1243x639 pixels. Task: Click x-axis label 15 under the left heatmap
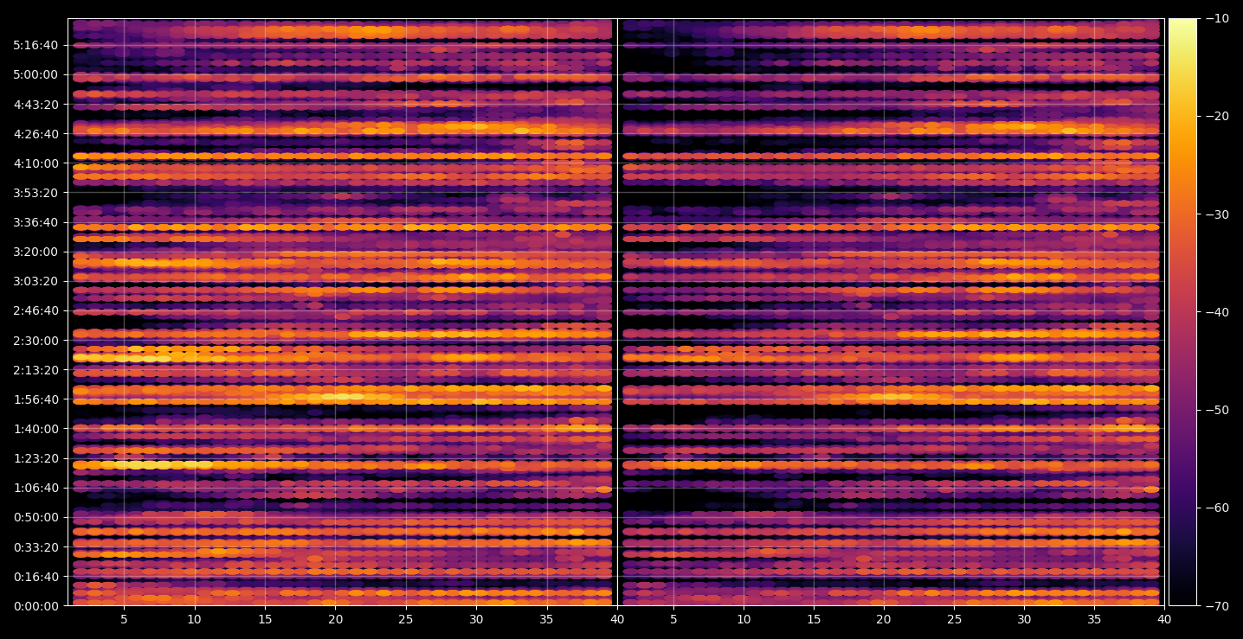click(265, 620)
